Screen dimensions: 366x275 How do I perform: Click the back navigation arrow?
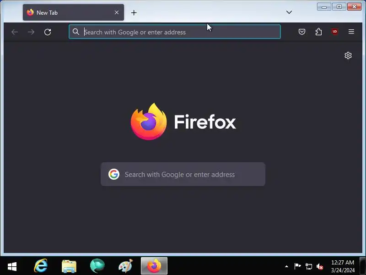coord(15,32)
